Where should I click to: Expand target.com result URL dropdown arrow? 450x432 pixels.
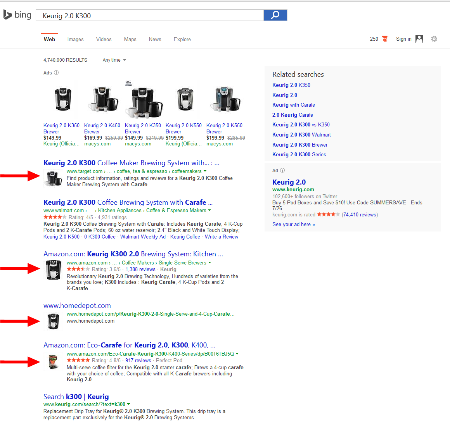coord(205,171)
